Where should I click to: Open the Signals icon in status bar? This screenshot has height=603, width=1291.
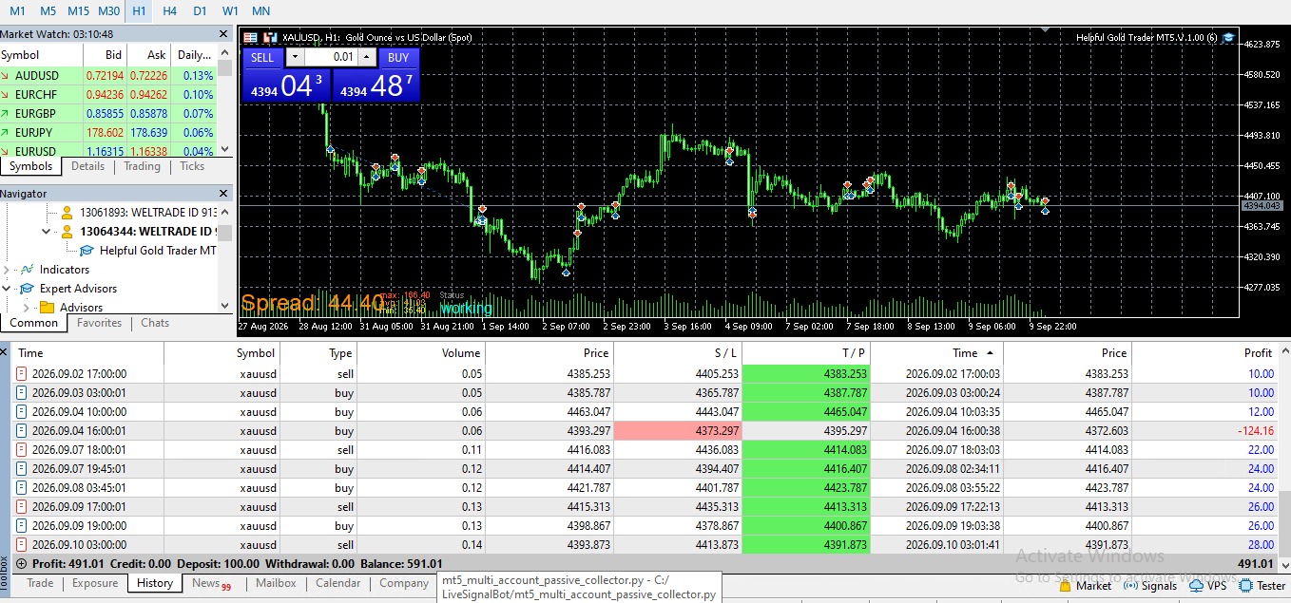tap(1131, 586)
